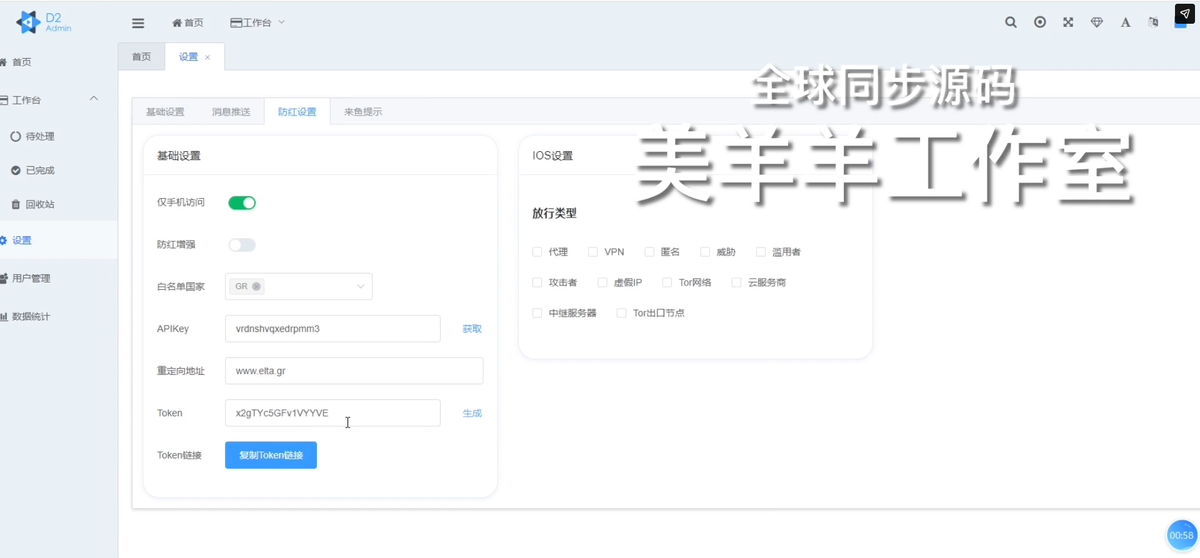Disable the 仅手机访问 switch
This screenshot has width=1200, height=558.
click(242, 203)
